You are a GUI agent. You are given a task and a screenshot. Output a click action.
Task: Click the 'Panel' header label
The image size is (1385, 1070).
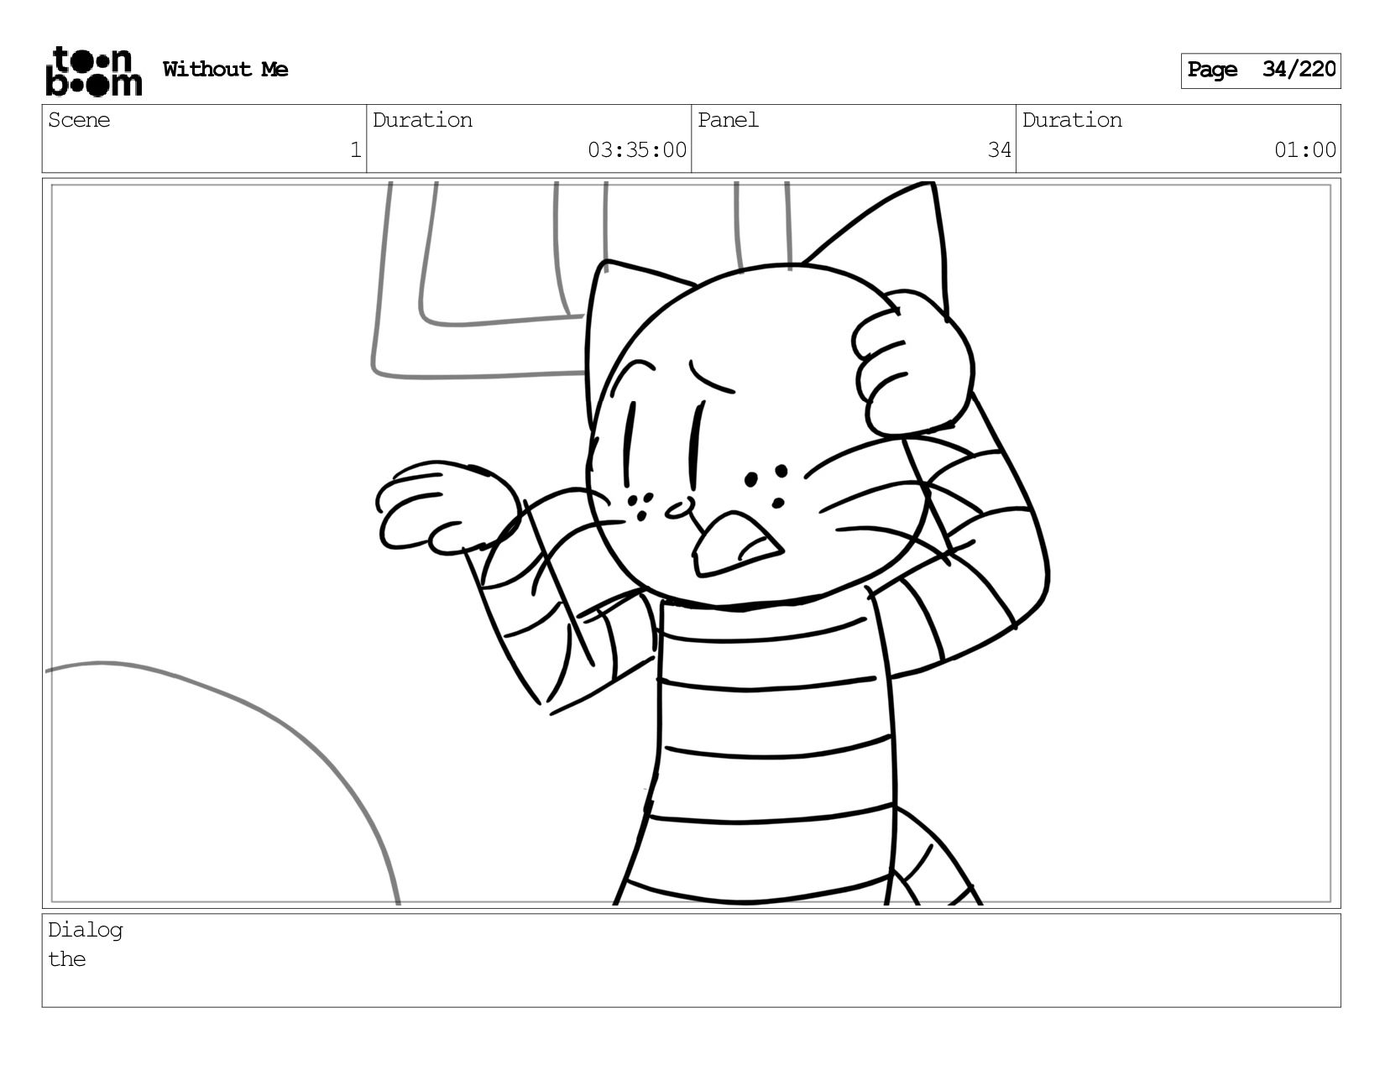tap(728, 120)
